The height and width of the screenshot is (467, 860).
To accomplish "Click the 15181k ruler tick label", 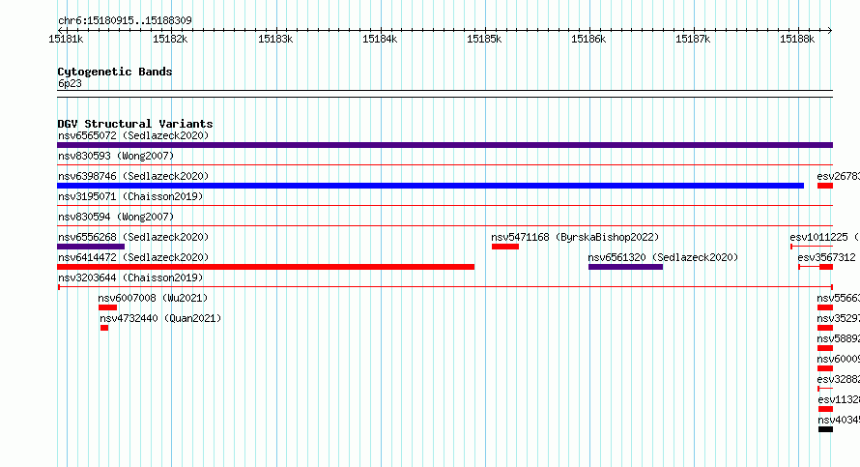I will (x=66, y=39).
